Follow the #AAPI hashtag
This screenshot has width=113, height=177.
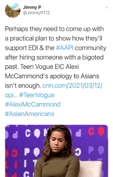(65, 48)
